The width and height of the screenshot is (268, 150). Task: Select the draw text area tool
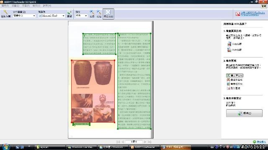234,75
